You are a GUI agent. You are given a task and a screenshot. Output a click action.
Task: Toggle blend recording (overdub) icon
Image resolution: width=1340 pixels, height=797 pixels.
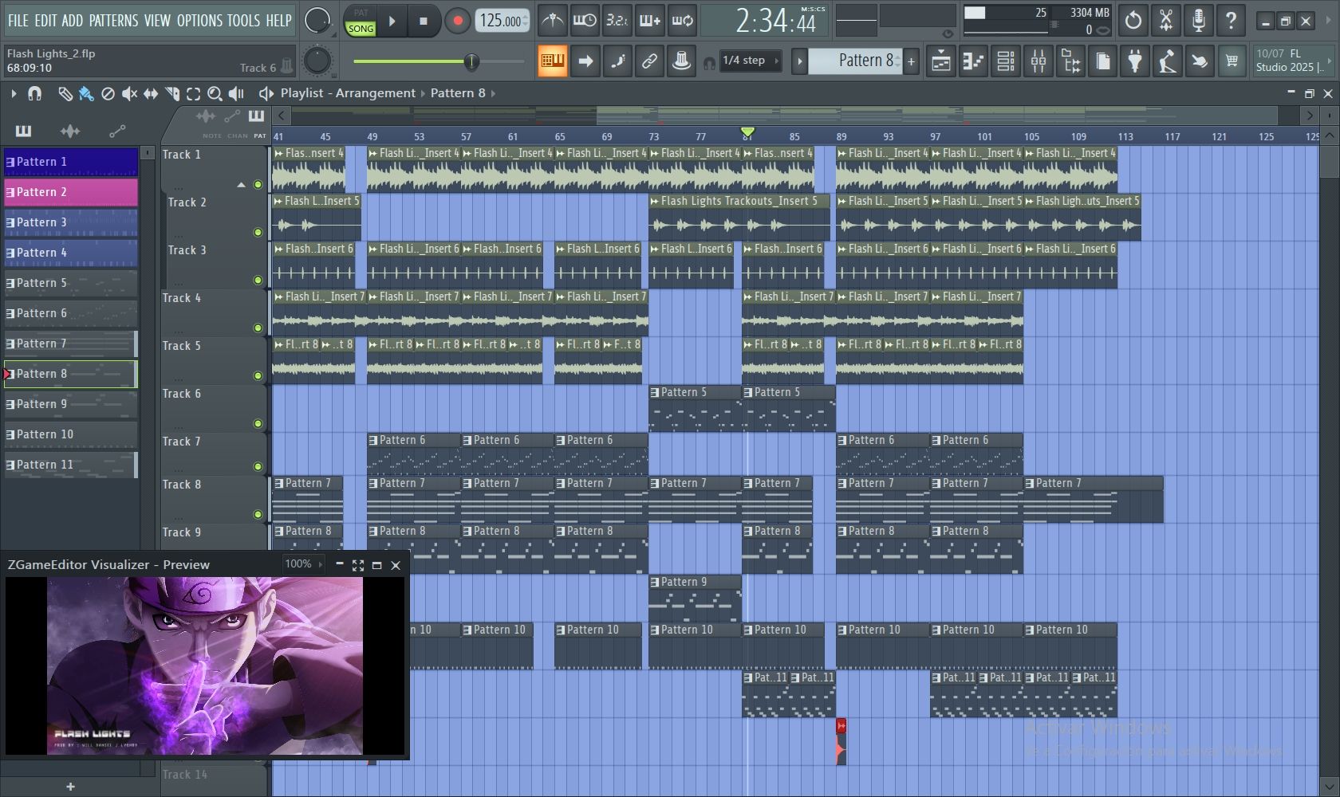(x=650, y=21)
